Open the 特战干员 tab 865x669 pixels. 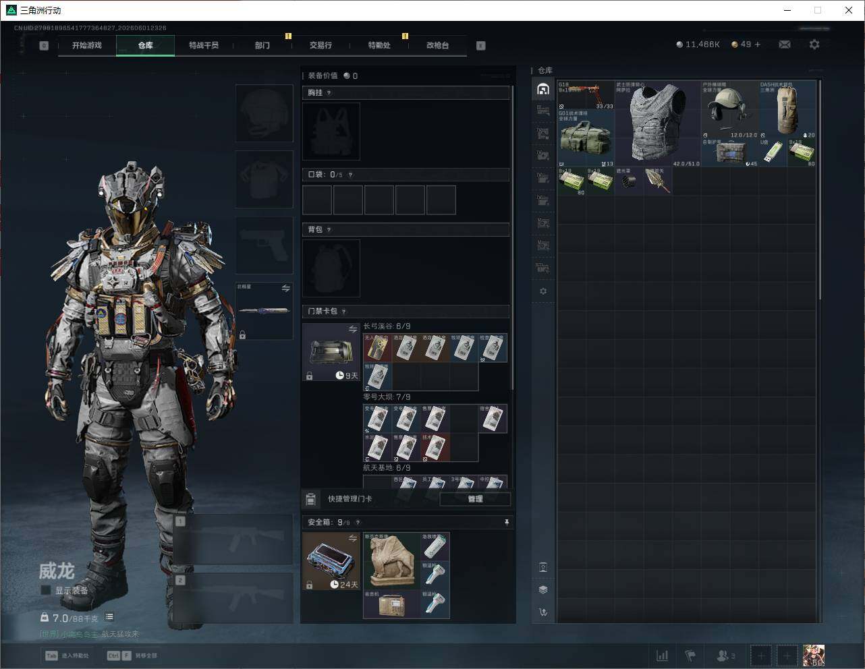pos(204,45)
